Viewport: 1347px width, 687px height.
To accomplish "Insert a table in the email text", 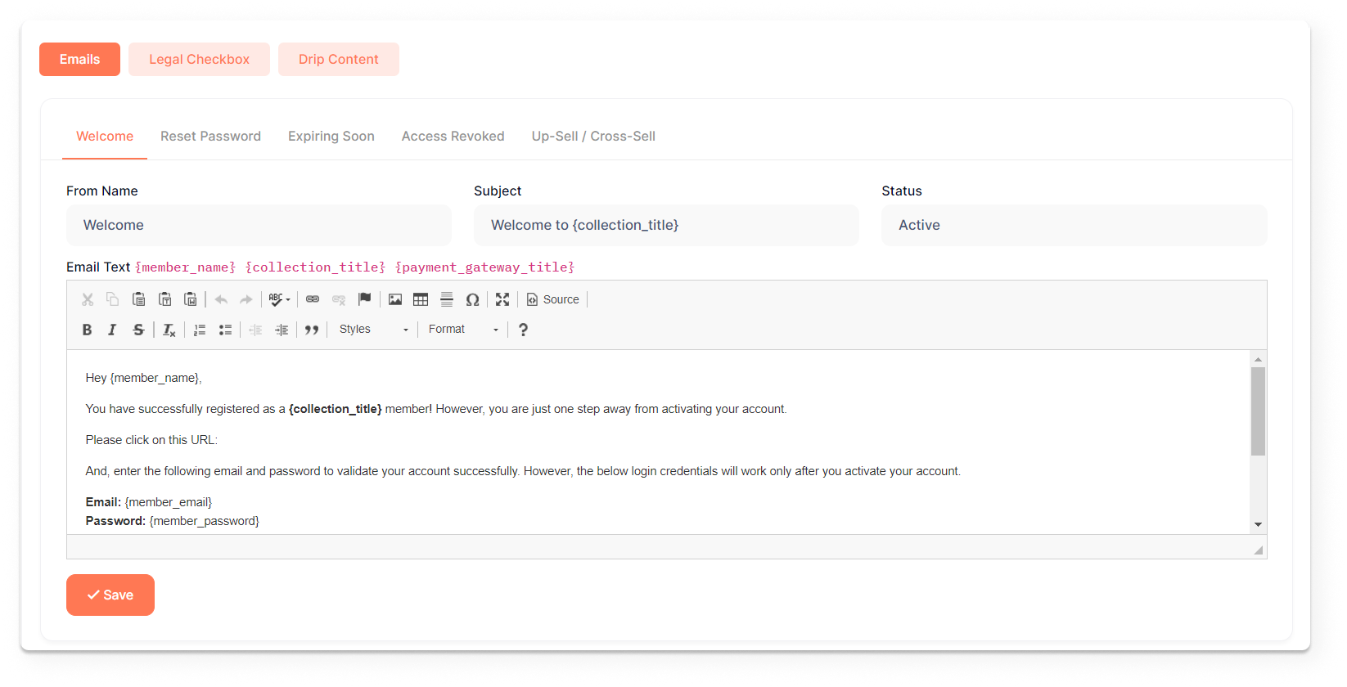I will pyautogui.click(x=421, y=299).
